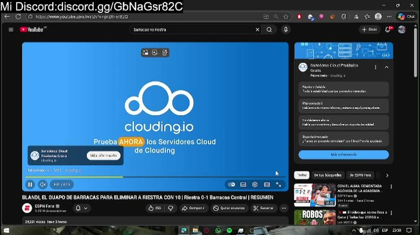The width and height of the screenshot is (420, 235).
Task: Click the Compartir share button
Action: [x=193, y=208]
